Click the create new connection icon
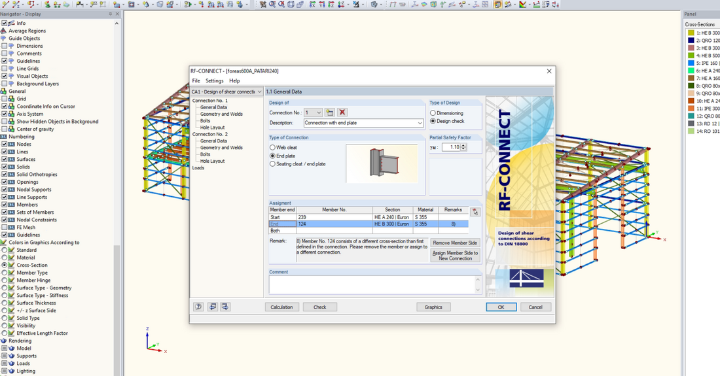The height and width of the screenshot is (376, 720). coord(330,112)
